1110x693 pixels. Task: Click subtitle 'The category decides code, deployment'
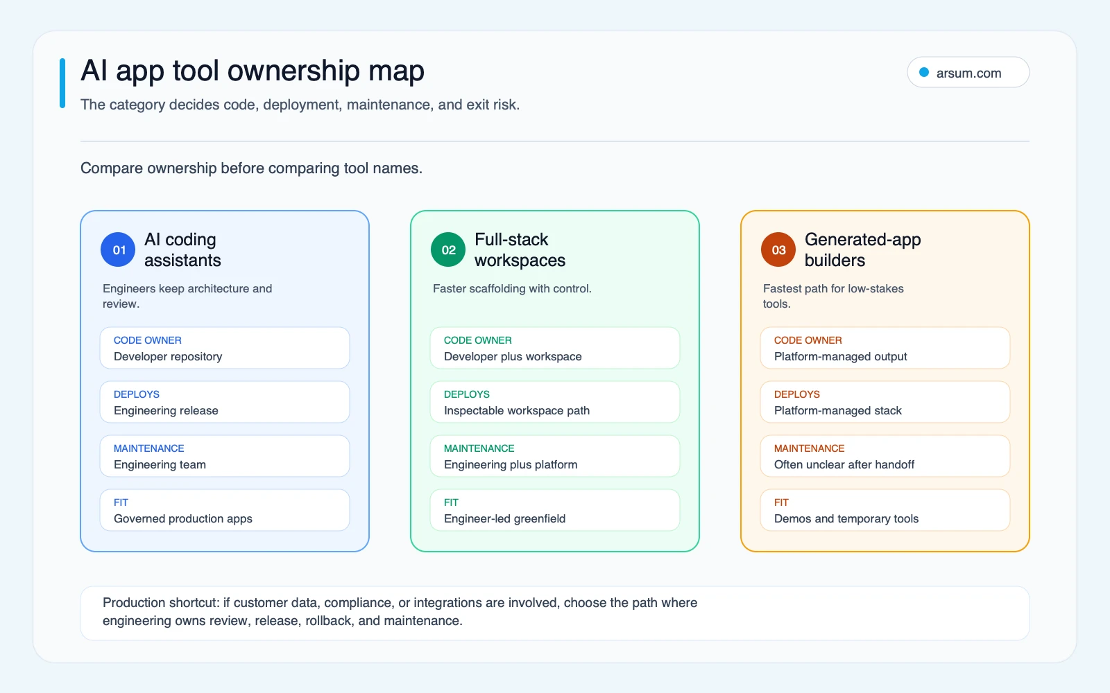coord(300,105)
